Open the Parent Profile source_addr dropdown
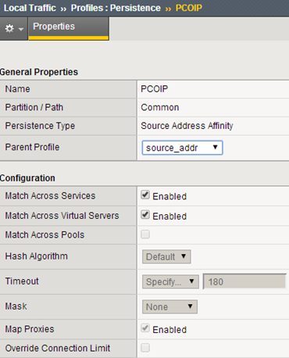Viewport: 289px width, 358px height. click(182, 148)
